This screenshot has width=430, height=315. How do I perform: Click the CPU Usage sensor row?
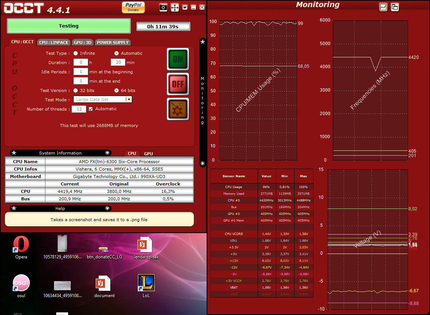262,187
